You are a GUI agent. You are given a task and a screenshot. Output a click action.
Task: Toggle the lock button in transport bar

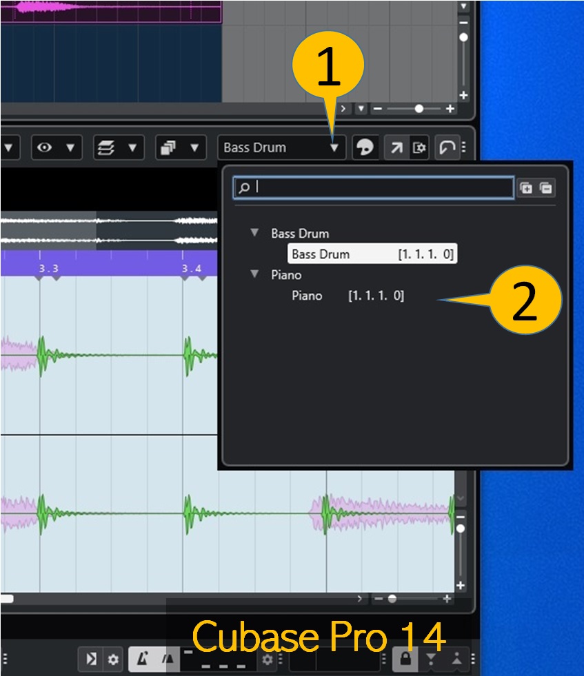tap(405, 659)
